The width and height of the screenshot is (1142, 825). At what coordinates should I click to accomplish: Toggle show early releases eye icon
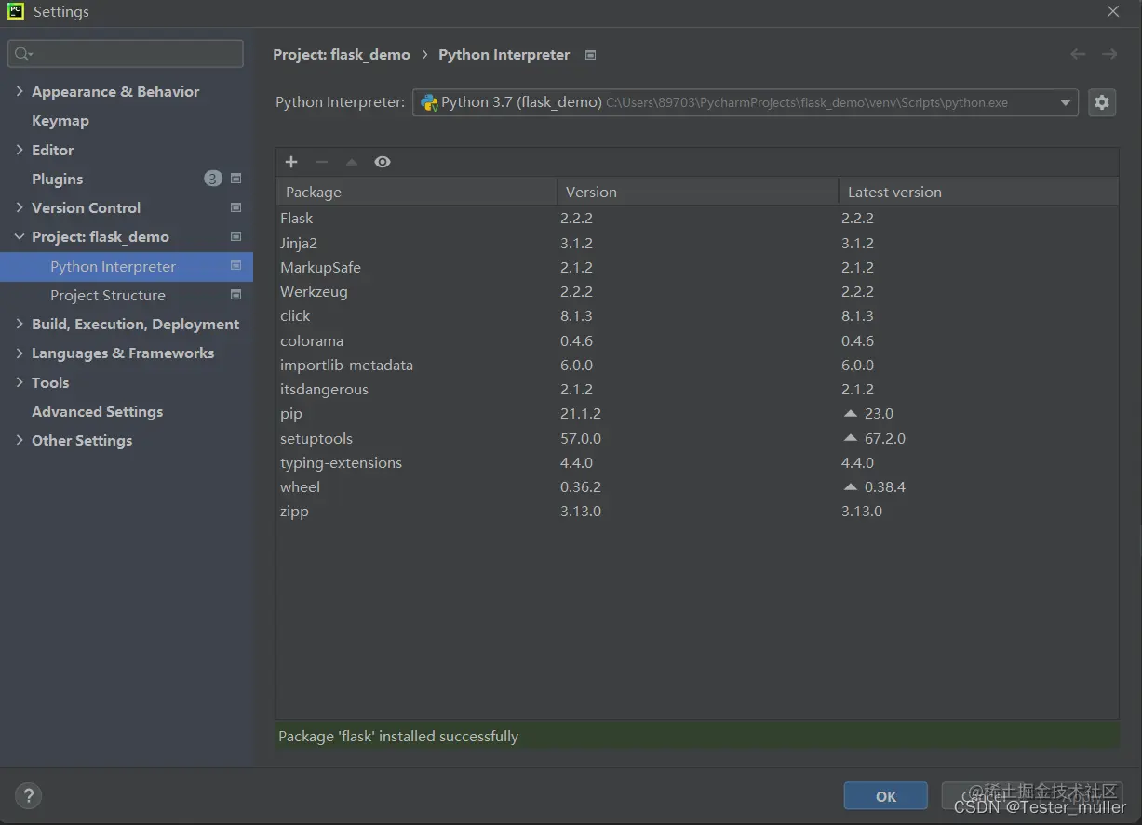[x=383, y=162]
